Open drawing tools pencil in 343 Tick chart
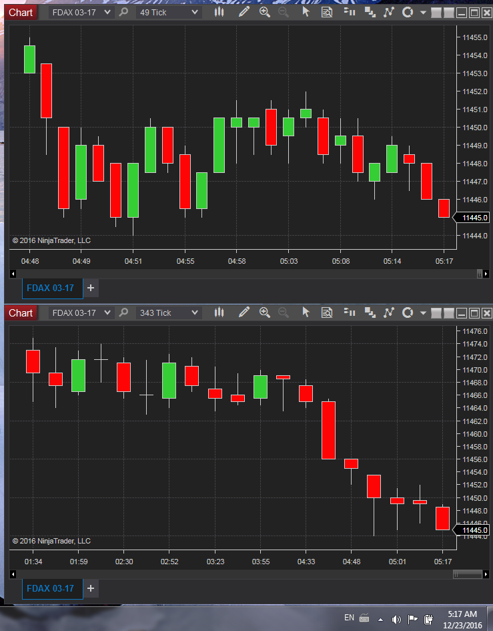Viewport: 493px width, 631px height. pos(244,312)
